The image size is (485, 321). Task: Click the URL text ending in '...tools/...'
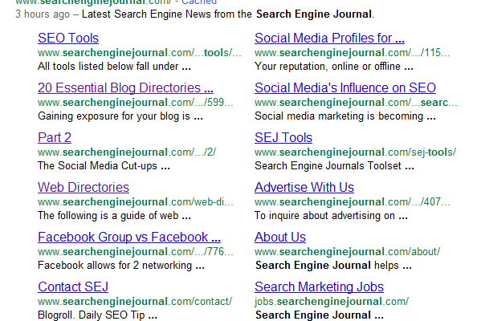pos(140,53)
